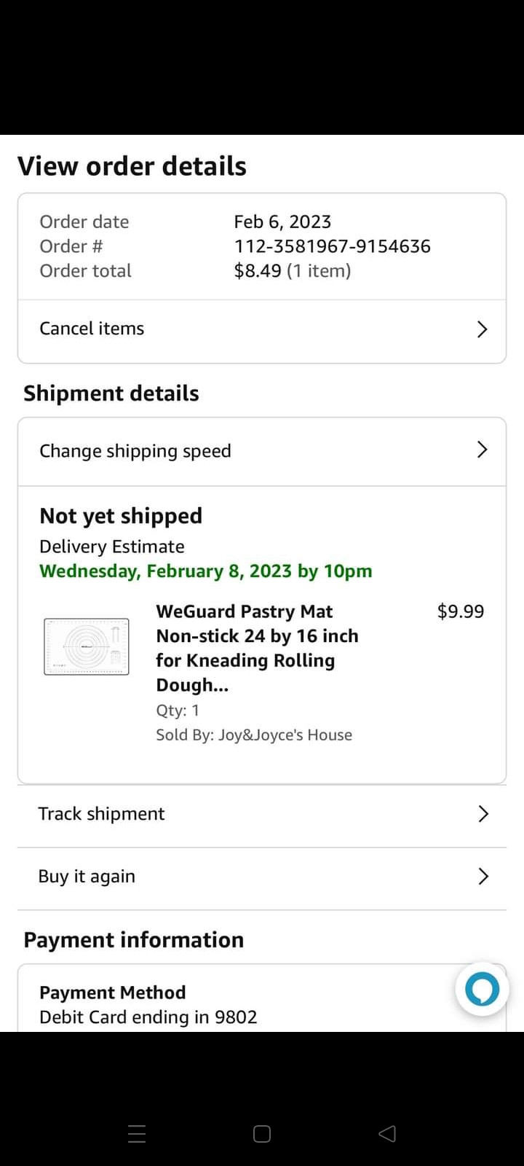The height and width of the screenshot is (1166, 524).
Task: Tap the green delivery estimate date
Action: (x=205, y=571)
